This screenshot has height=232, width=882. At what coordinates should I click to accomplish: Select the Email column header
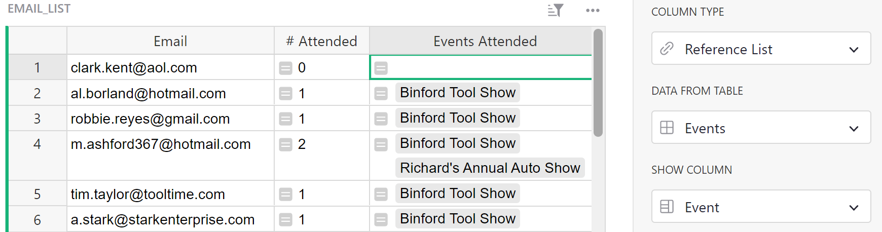(170, 41)
